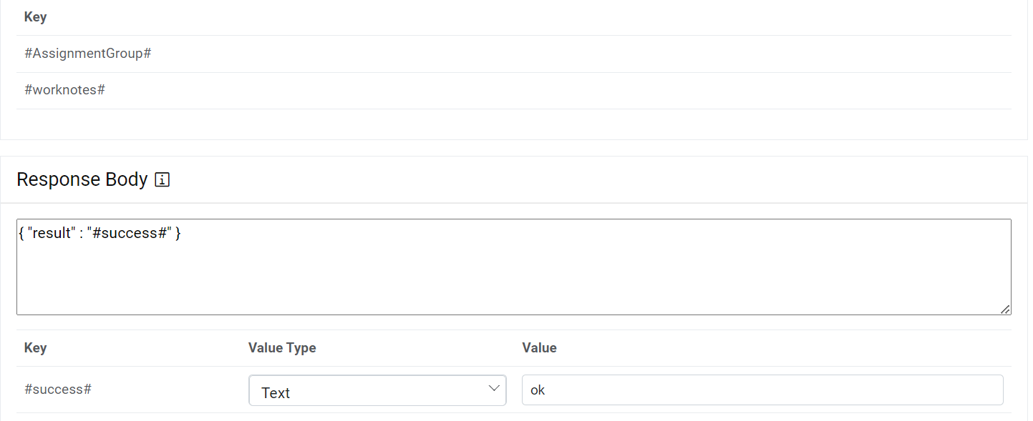Click the colon separator in the JSON body

(x=81, y=233)
